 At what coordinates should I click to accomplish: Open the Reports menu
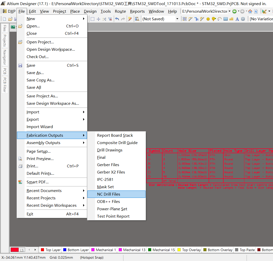tap(137, 11)
